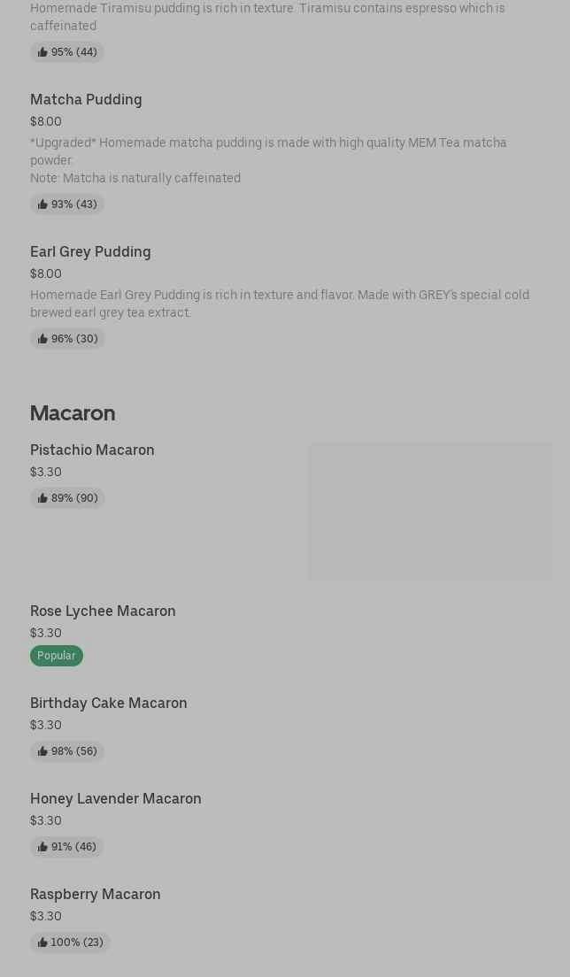Click thumbs-up icon on Matcha Pudding rating
The width and height of the screenshot is (570, 977).
point(42,204)
